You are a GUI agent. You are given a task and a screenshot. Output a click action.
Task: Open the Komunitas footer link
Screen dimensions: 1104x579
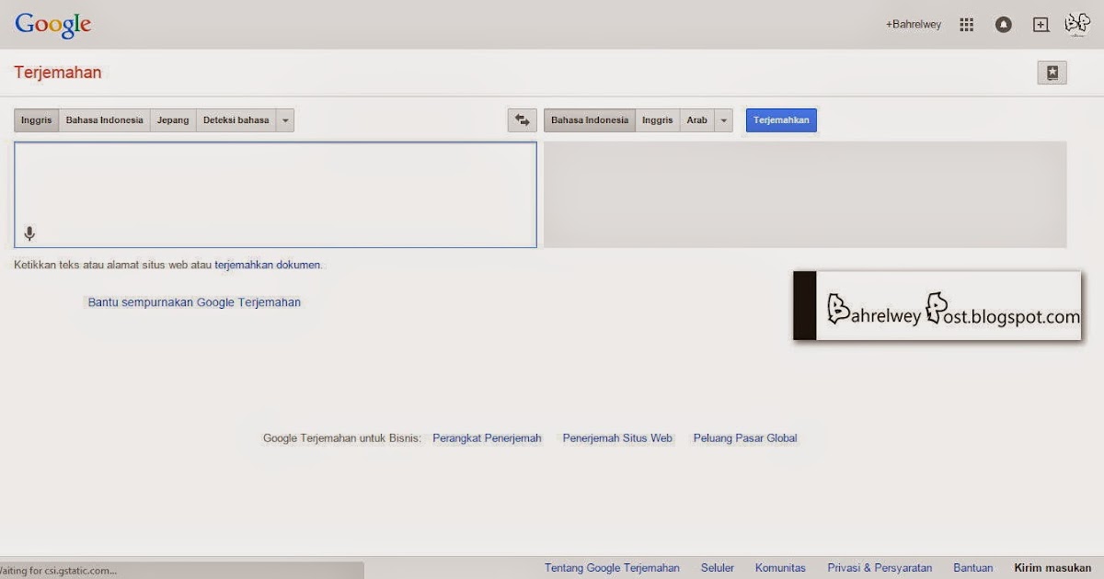780,568
